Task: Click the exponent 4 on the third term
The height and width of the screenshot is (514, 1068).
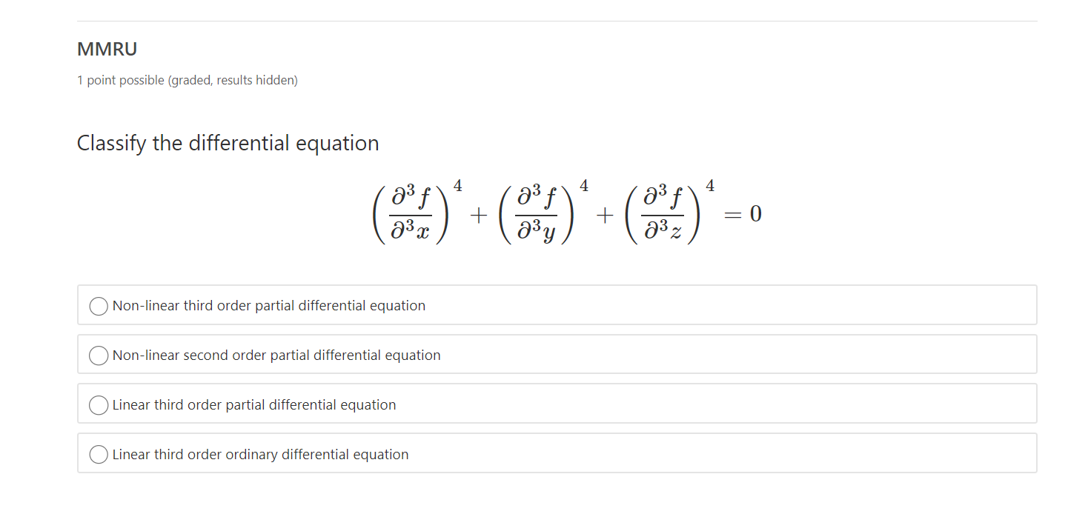Action: [710, 184]
